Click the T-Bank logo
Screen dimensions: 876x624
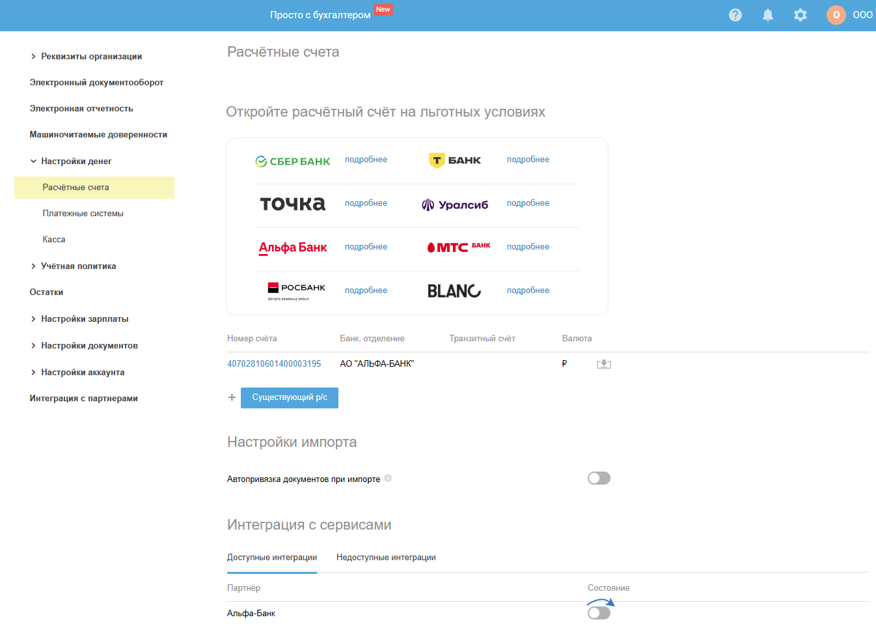click(x=455, y=160)
